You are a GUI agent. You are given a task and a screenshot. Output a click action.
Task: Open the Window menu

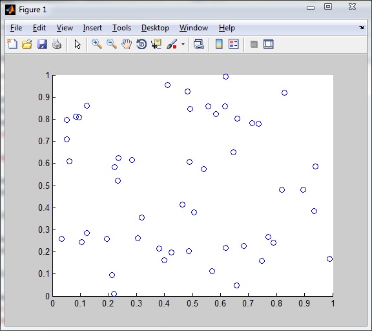point(194,28)
